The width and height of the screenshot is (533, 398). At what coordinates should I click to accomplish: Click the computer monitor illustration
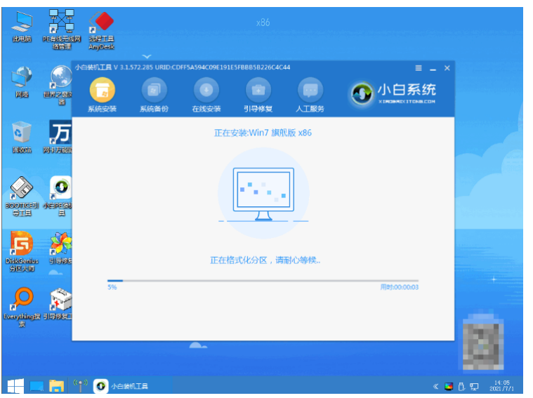[x=263, y=194]
